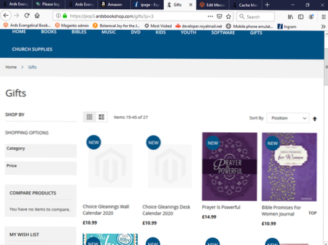Open the Ingram bookmark
The width and height of the screenshot is (328, 245).
coord(287,27)
